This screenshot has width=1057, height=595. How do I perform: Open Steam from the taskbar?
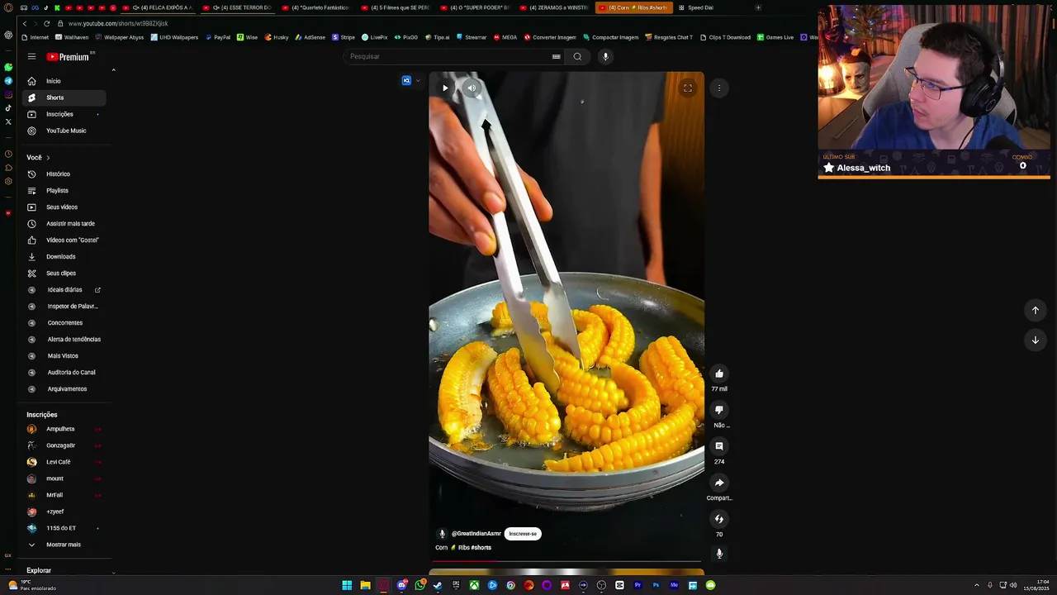[438, 585]
